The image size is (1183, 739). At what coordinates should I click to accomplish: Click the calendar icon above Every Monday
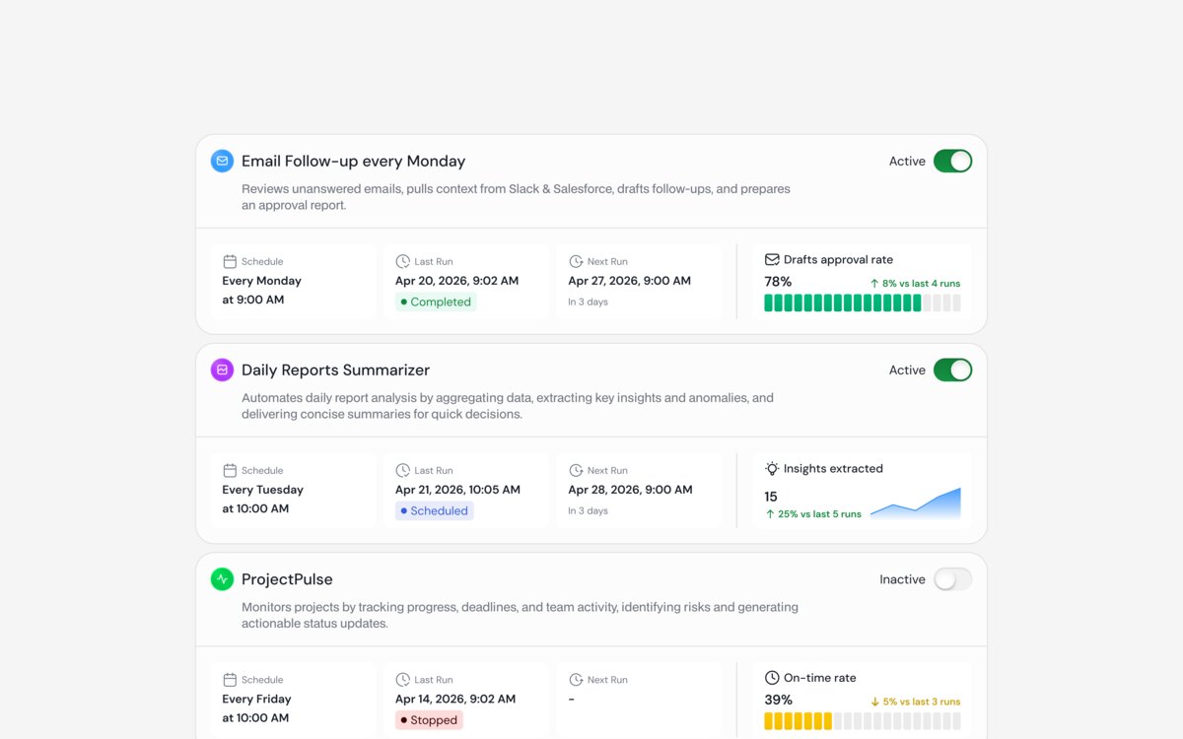[230, 261]
